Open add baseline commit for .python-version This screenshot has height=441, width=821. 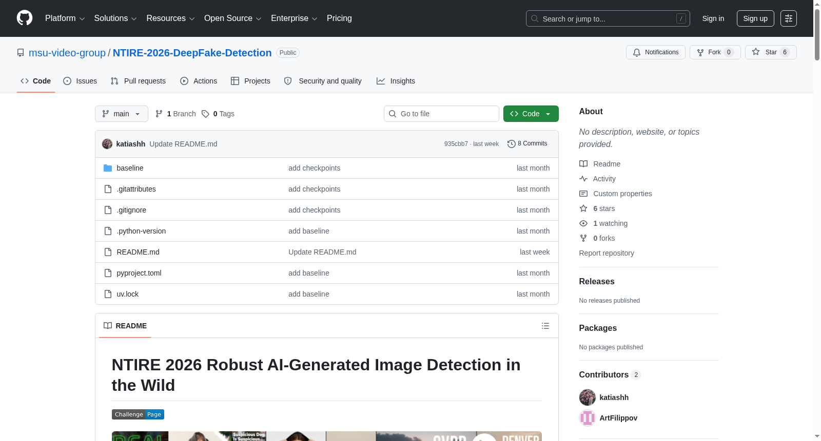click(x=309, y=231)
